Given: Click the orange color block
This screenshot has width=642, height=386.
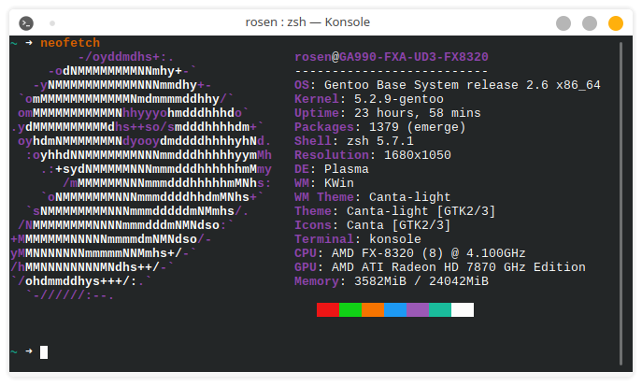Looking at the screenshot, I should click(373, 310).
